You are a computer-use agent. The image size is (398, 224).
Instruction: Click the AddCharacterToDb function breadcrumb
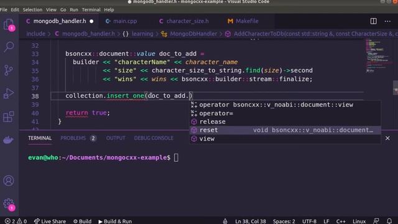point(311,34)
